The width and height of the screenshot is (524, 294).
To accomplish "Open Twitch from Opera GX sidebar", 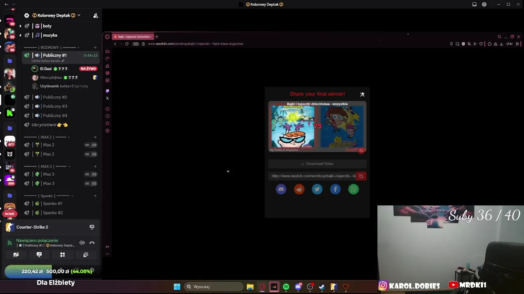I will click(x=107, y=91).
